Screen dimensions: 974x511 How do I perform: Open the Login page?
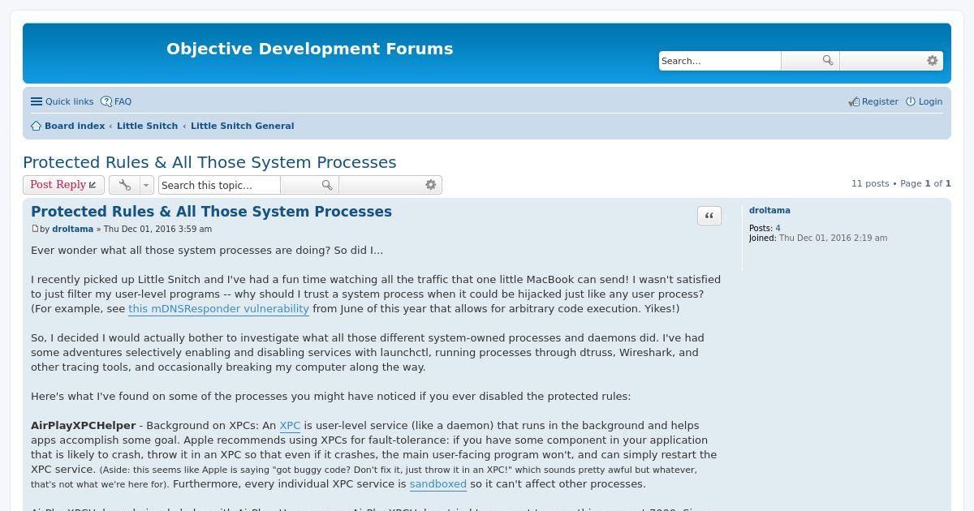tap(924, 101)
